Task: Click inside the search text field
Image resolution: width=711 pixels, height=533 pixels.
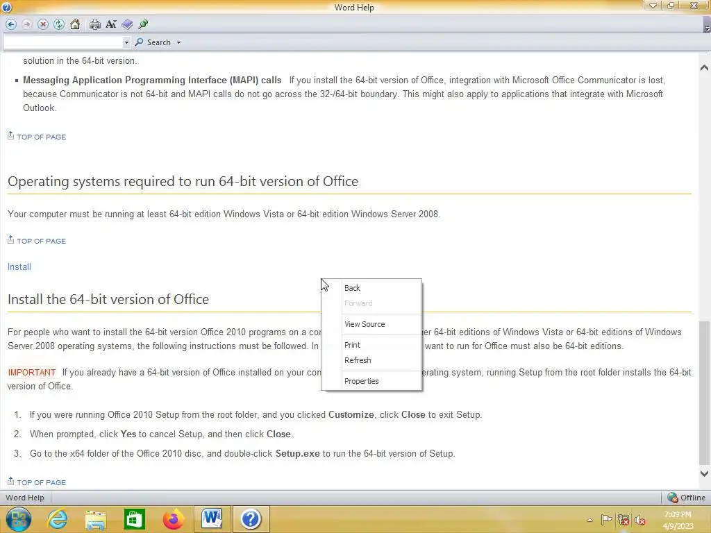Action: (x=63, y=42)
